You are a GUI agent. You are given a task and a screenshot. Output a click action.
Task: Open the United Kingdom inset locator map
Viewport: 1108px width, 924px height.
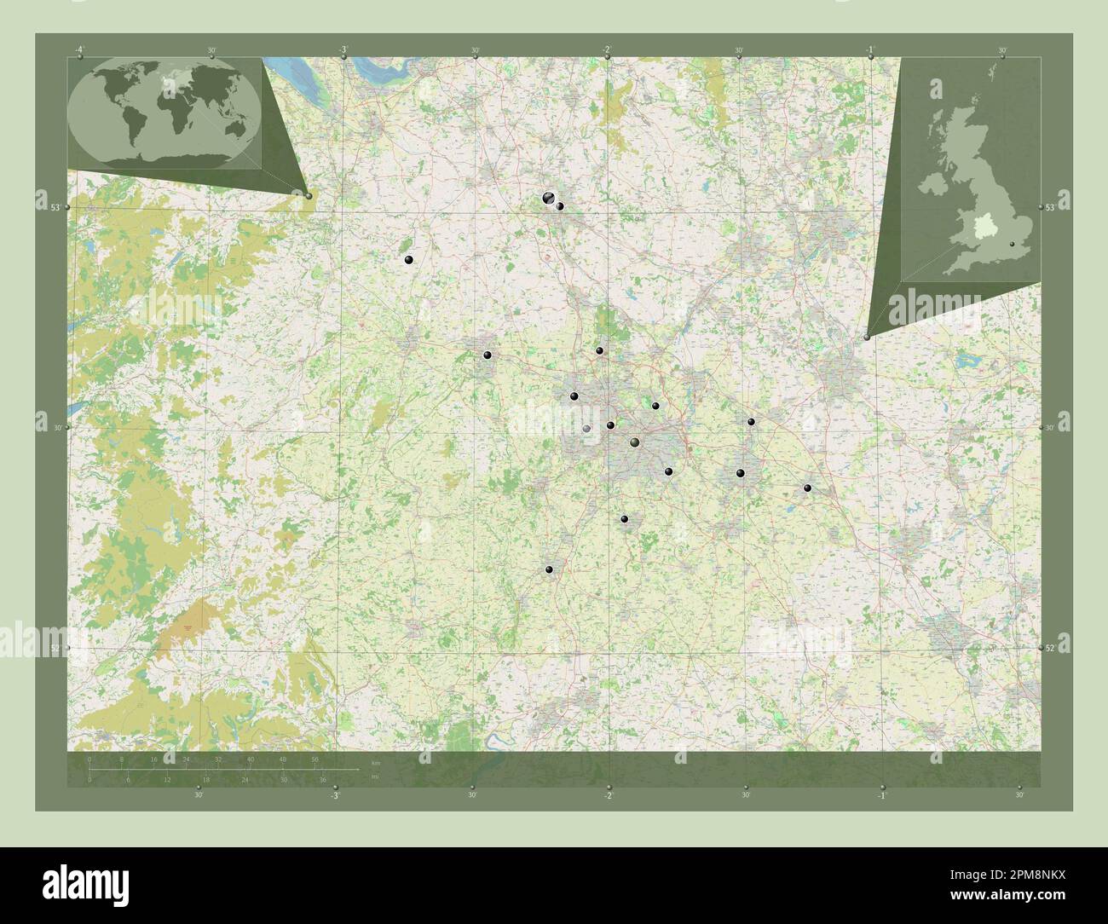pos(971,169)
